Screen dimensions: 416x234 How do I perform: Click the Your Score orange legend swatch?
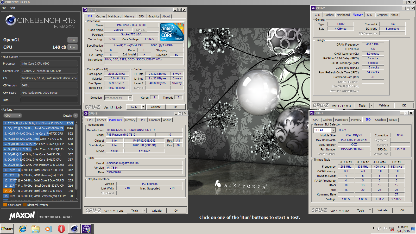(x=5, y=205)
